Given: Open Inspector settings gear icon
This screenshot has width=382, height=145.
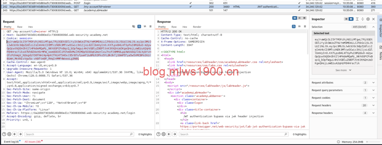Looking at the screenshot, I should 368,19.
